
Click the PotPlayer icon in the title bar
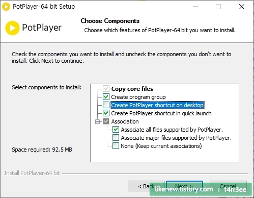[x=6, y=7]
